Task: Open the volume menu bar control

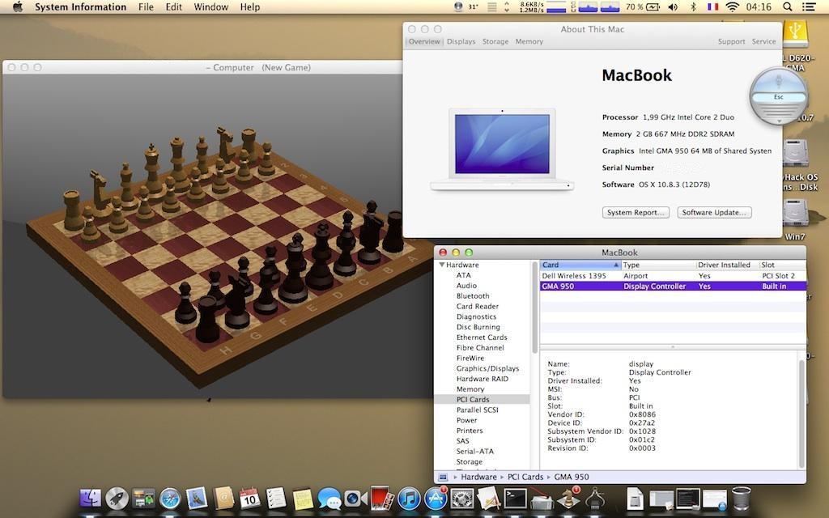Action: (x=673, y=6)
